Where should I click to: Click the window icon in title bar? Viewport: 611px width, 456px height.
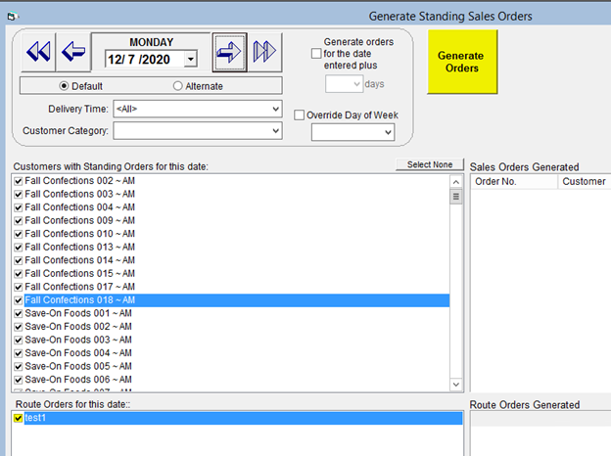point(12,17)
